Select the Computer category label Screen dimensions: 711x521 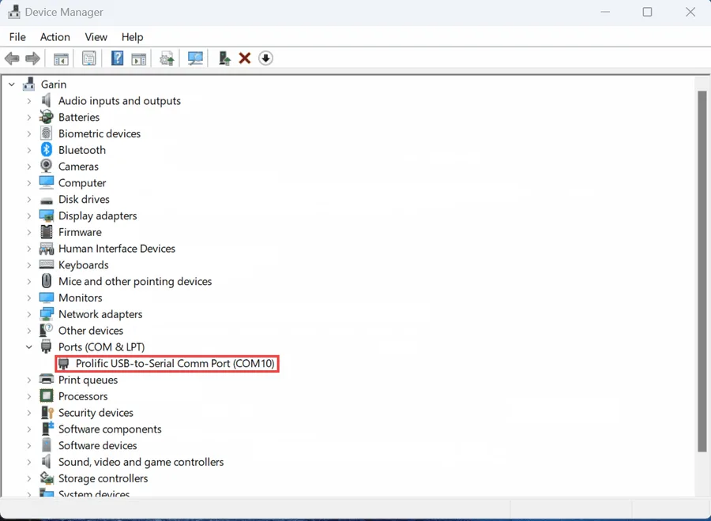82,183
